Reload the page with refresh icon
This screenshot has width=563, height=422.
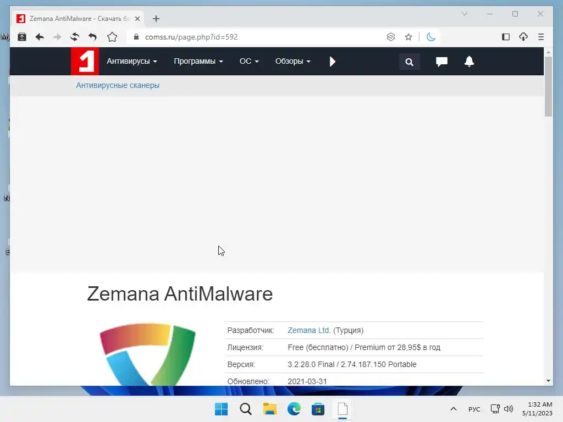pos(75,37)
